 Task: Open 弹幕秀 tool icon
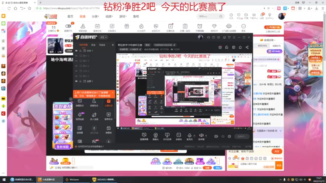pyautogui.click(x=108, y=130)
